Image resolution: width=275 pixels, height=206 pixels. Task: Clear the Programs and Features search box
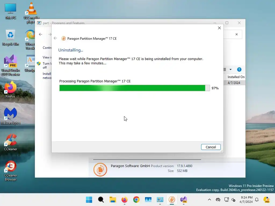point(236,34)
